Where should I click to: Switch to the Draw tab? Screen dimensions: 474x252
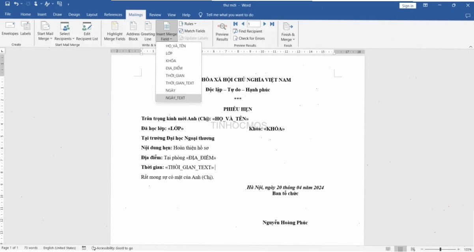(x=58, y=15)
